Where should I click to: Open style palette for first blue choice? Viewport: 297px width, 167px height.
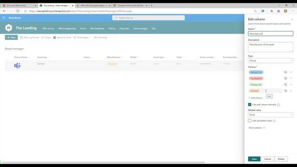pyautogui.click(x=285, y=72)
